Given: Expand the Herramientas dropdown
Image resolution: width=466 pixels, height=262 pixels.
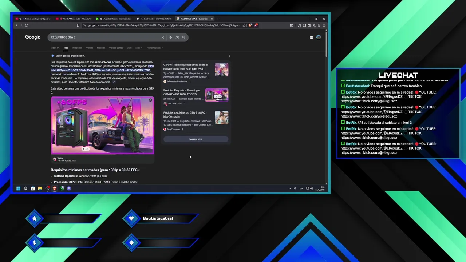Looking at the screenshot, I should (x=155, y=48).
